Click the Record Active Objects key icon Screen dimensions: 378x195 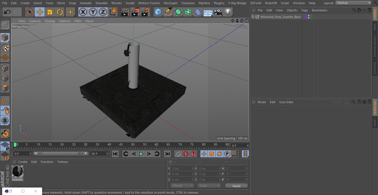coord(178,154)
